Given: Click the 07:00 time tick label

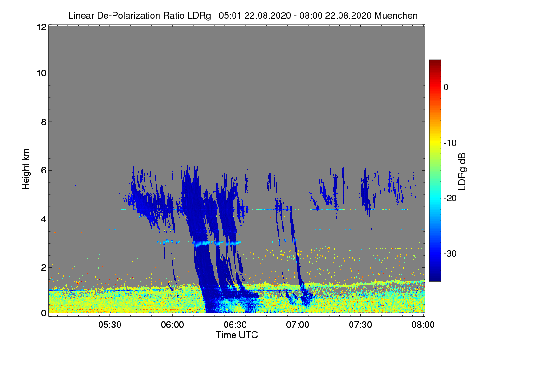Looking at the screenshot, I should (298, 325).
